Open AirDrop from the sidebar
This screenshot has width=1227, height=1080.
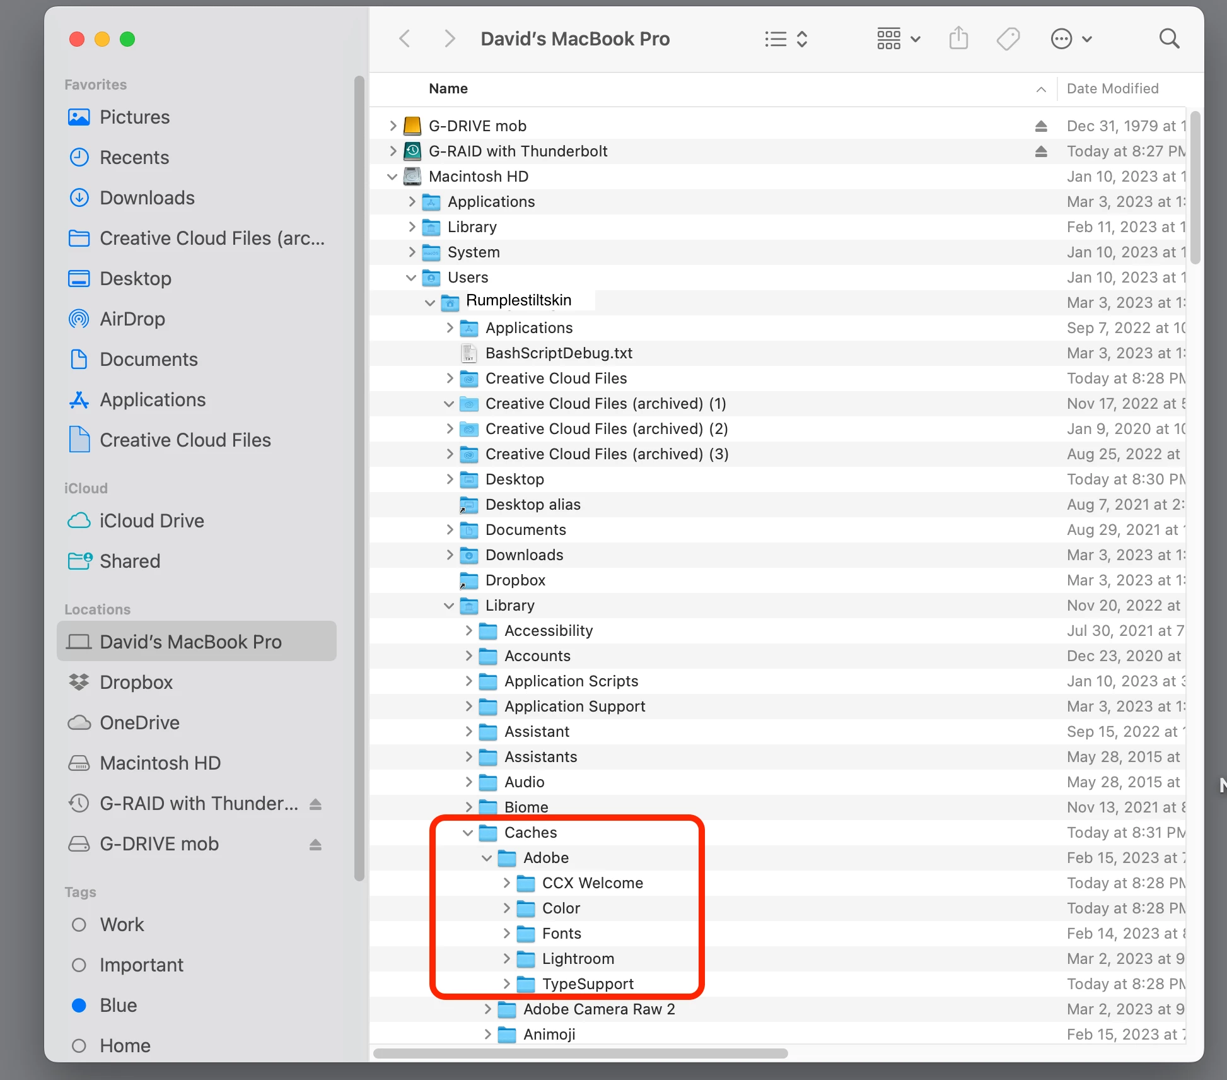point(132,319)
